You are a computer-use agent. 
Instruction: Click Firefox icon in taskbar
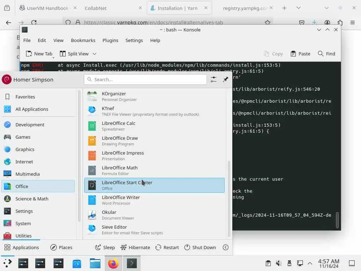[114, 263]
